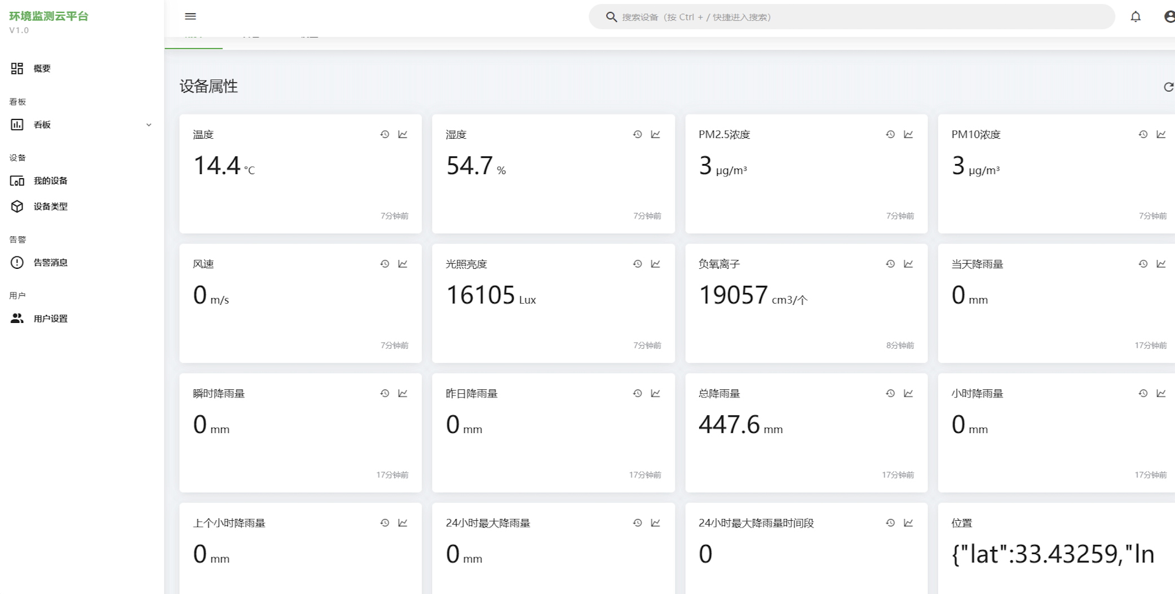
Task: Click the 447.6 mm total rainfall value
Action: click(x=730, y=425)
